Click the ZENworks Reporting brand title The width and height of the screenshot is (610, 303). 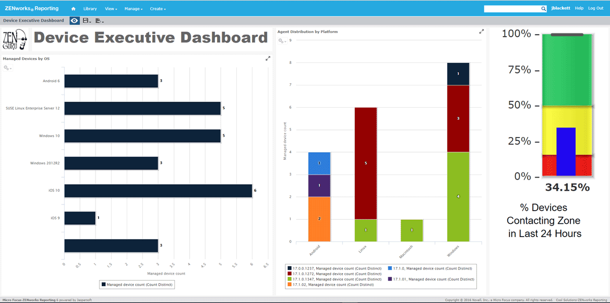pos(32,8)
